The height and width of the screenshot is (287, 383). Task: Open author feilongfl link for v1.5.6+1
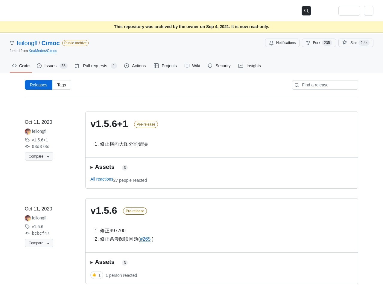point(39,131)
